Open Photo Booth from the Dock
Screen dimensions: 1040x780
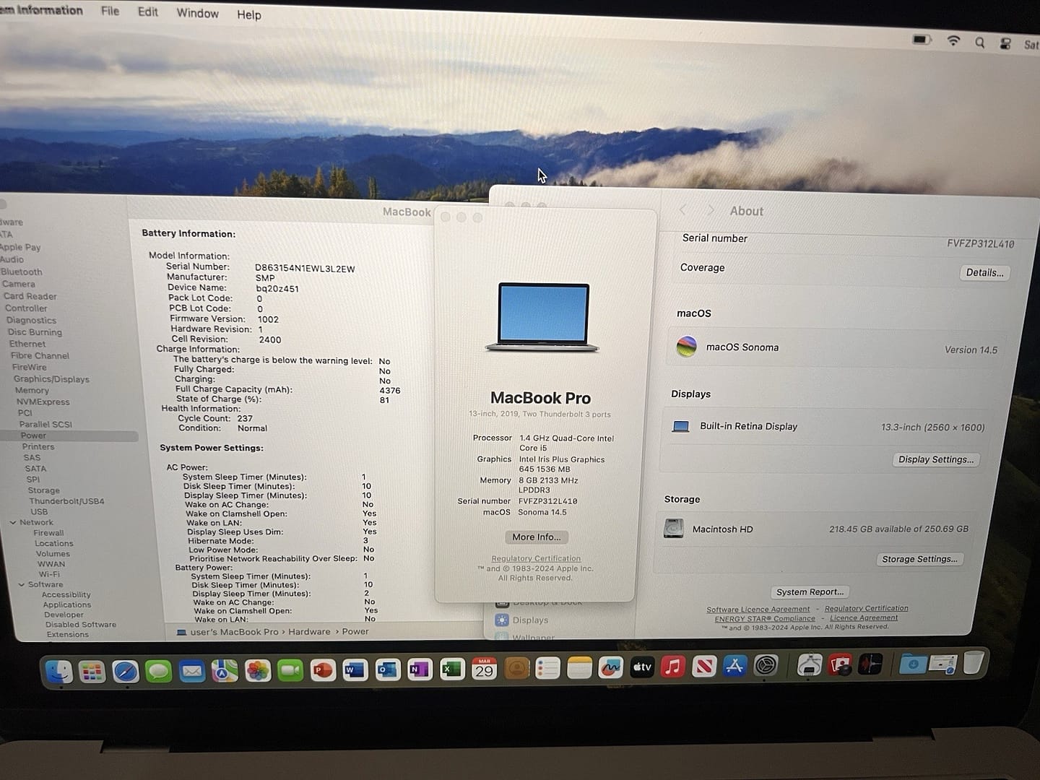(x=841, y=664)
